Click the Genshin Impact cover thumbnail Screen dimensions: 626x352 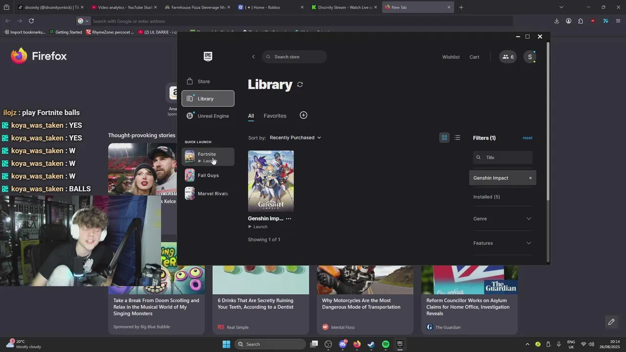[x=271, y=181]
